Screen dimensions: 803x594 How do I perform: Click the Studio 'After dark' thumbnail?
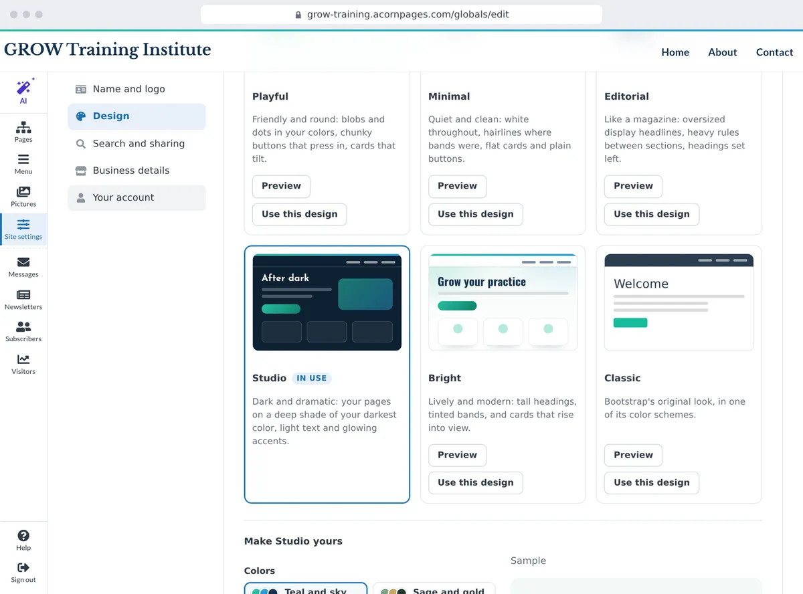click(327, 302)
